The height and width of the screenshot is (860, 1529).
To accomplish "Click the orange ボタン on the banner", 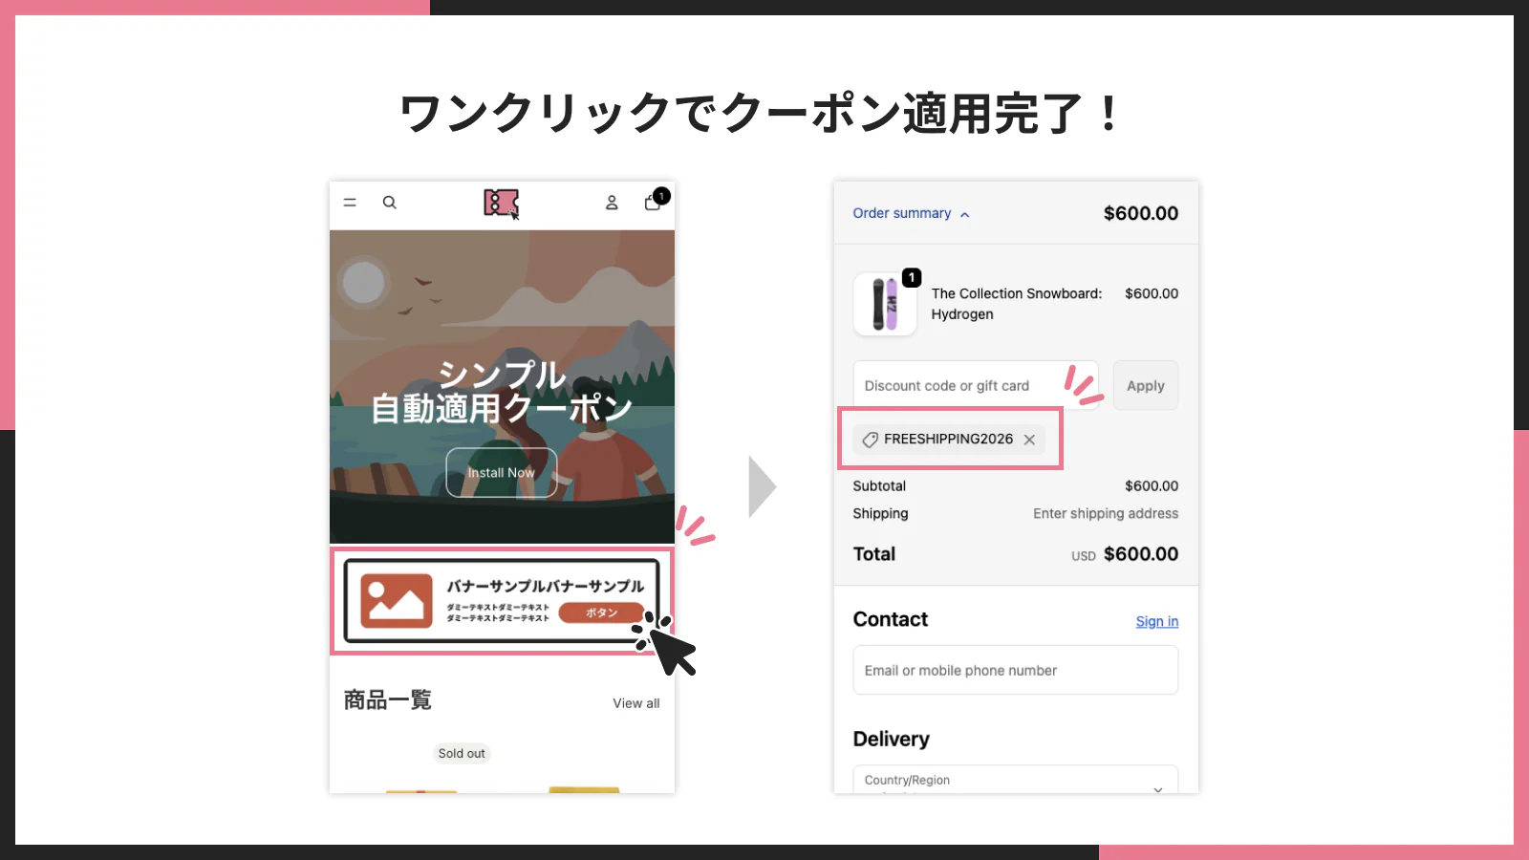I will [601, 613].
